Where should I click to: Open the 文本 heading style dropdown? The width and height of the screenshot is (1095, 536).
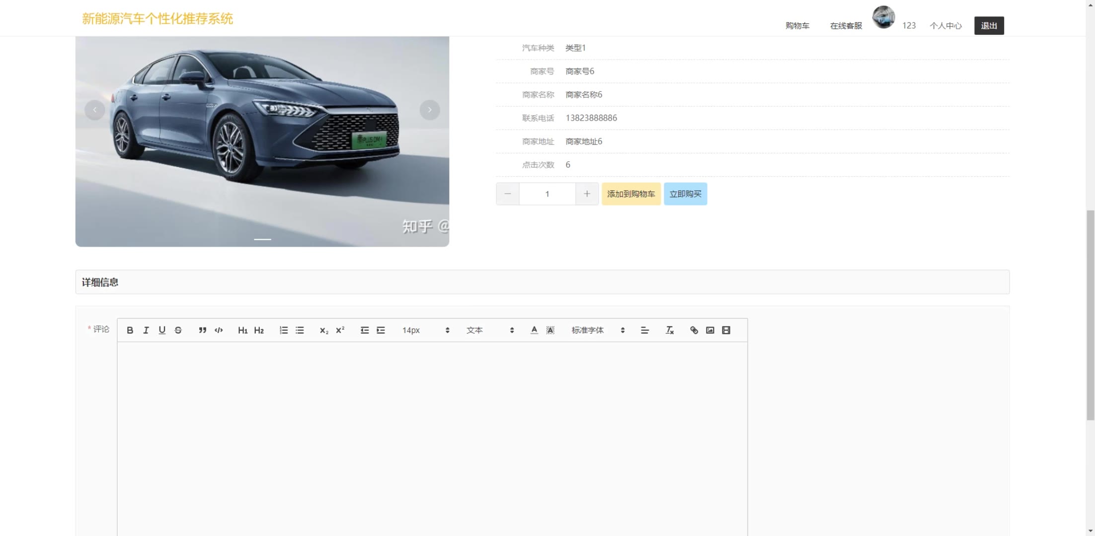point(490,330)
